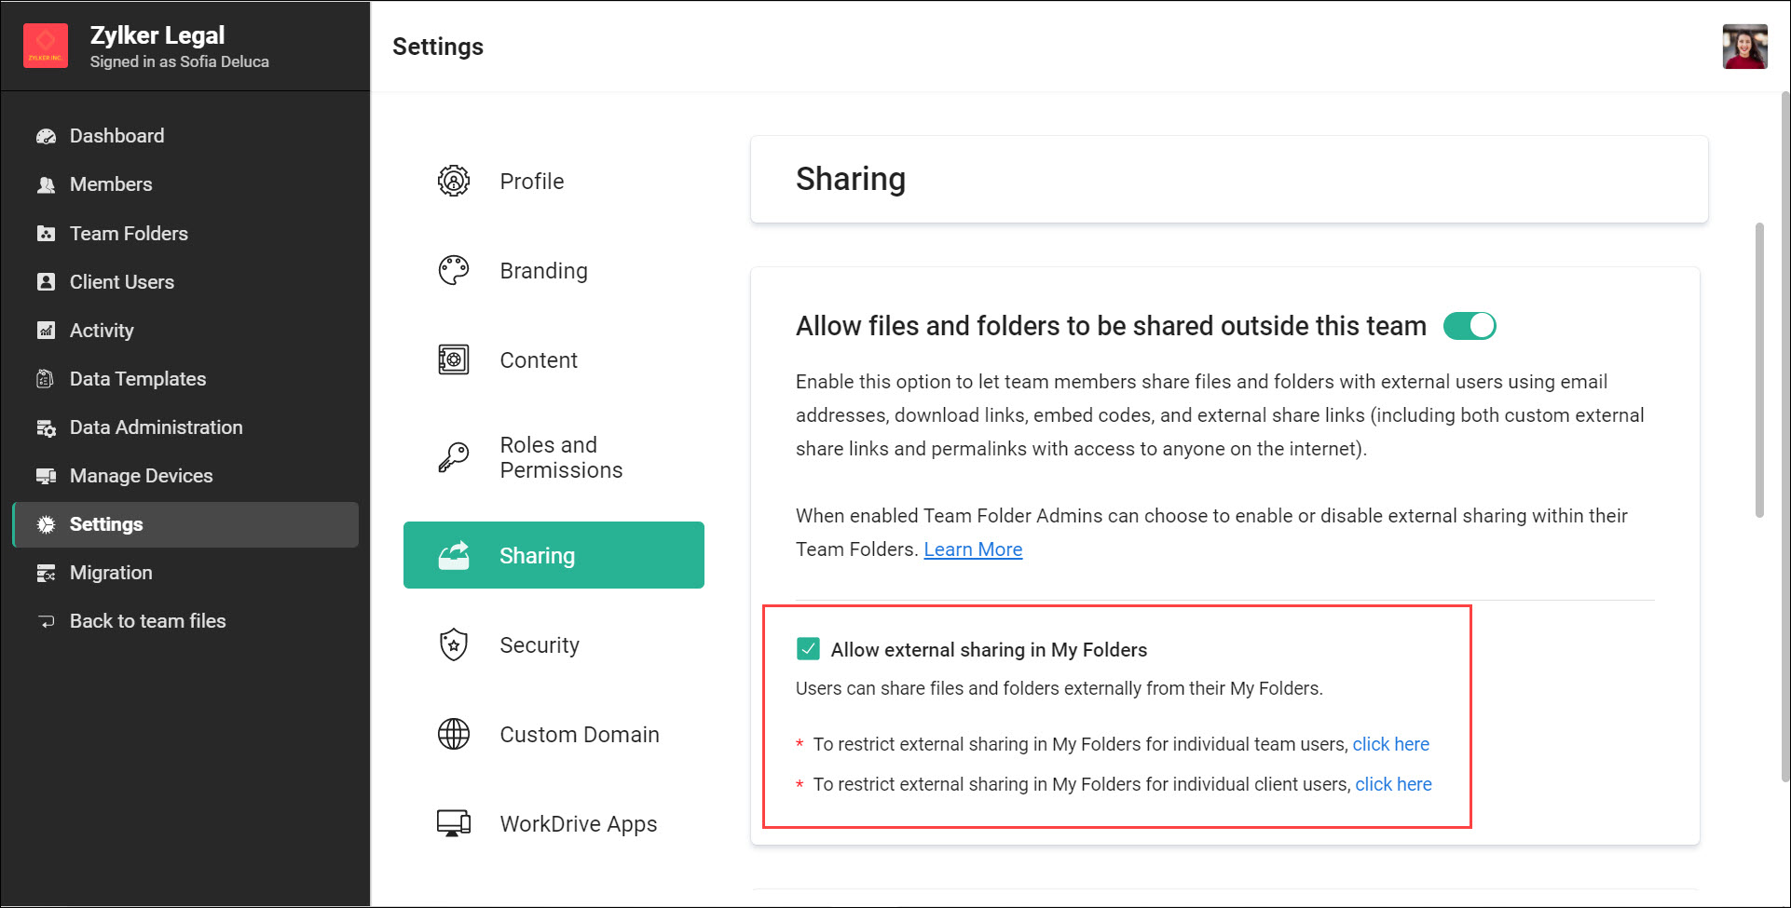Disable sharing outside this team toggle

click(x=1470, y=325)
